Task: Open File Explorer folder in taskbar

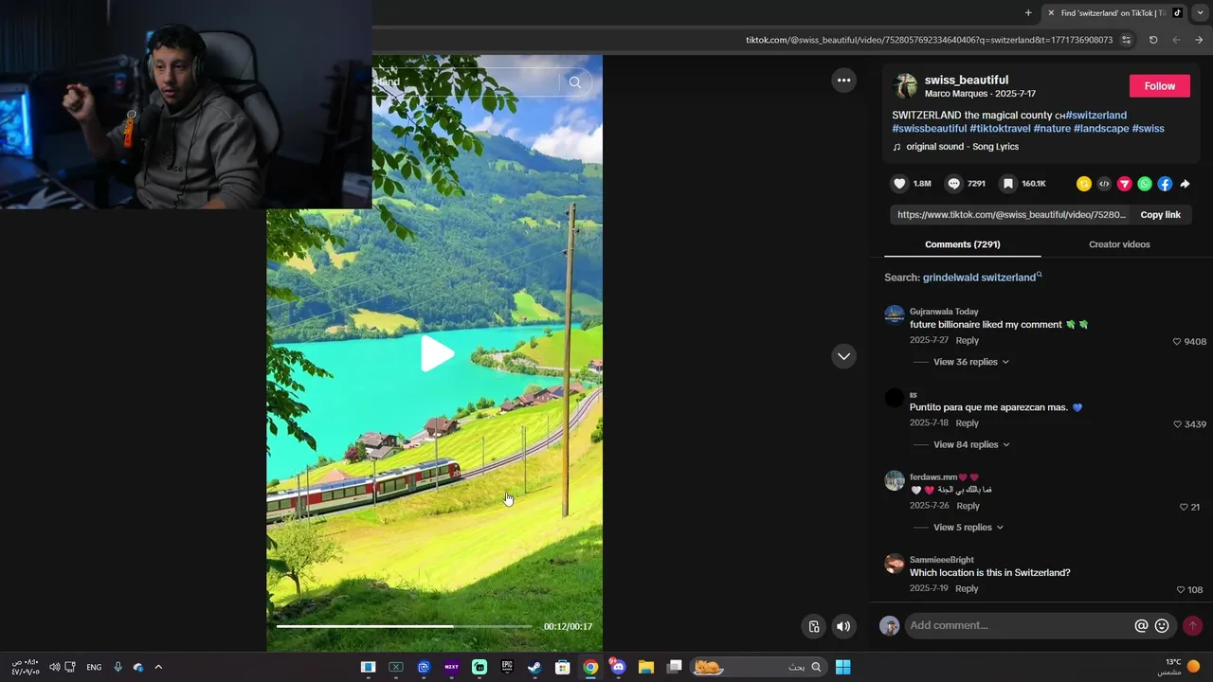Action: pos(646,667)
